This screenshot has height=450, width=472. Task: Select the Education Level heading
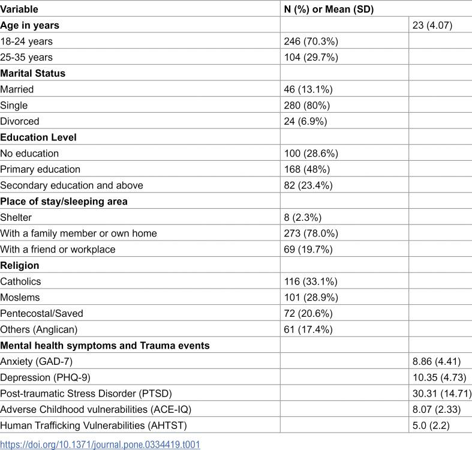[x=38, y=137]
